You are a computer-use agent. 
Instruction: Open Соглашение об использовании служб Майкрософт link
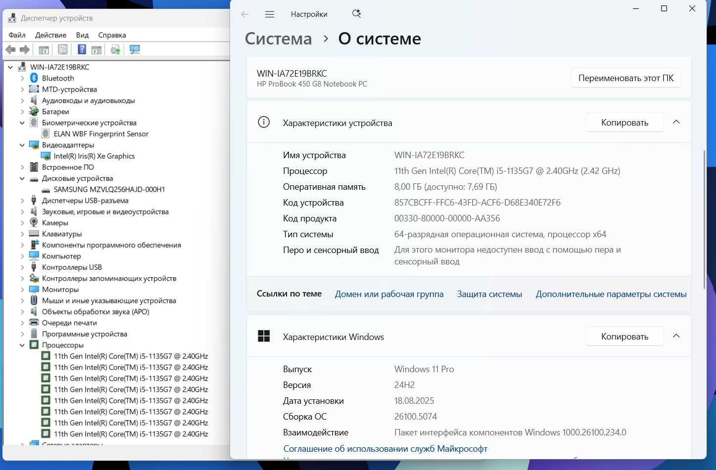tap(385, 449)
